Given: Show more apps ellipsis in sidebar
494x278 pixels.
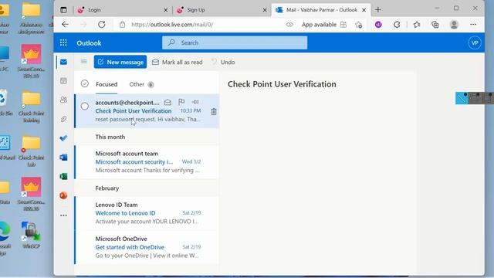Looking at the screenshot, I should click(x=63, y=215).
